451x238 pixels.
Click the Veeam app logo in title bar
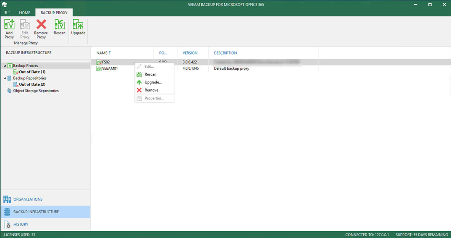(5, 4)
